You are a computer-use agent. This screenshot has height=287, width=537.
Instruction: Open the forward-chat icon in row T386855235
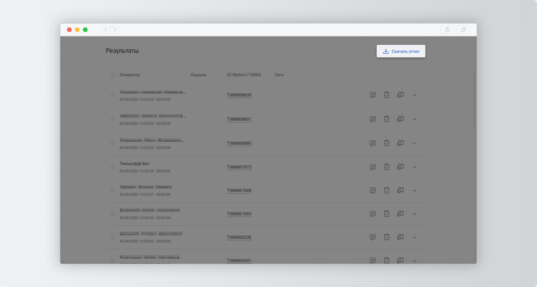point(373,237)
